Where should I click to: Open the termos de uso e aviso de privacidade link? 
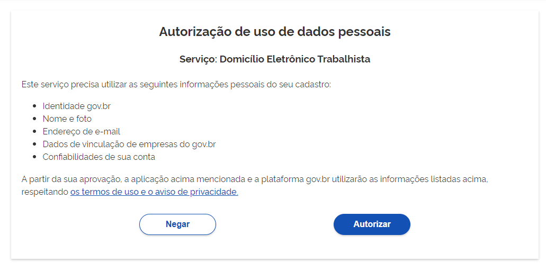pos(154,192)
